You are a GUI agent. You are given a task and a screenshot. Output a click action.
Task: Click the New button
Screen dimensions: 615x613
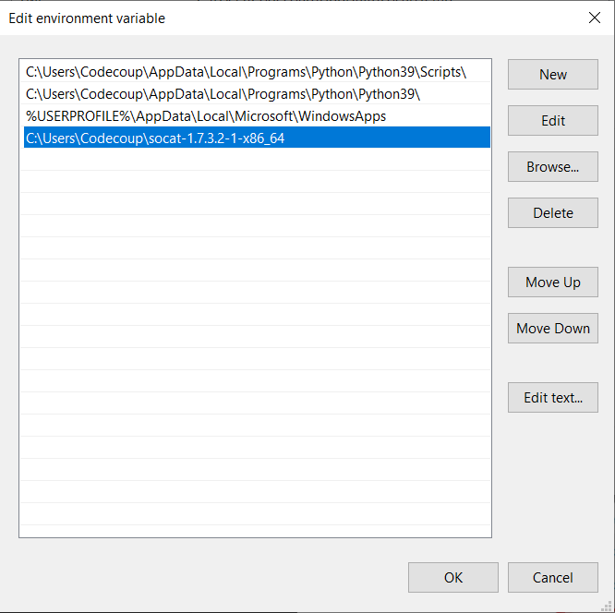coord(552,75)
